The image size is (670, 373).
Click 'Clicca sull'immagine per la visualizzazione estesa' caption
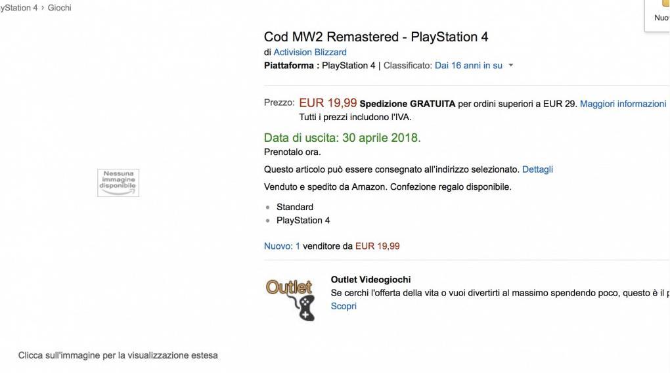point(118,355)
